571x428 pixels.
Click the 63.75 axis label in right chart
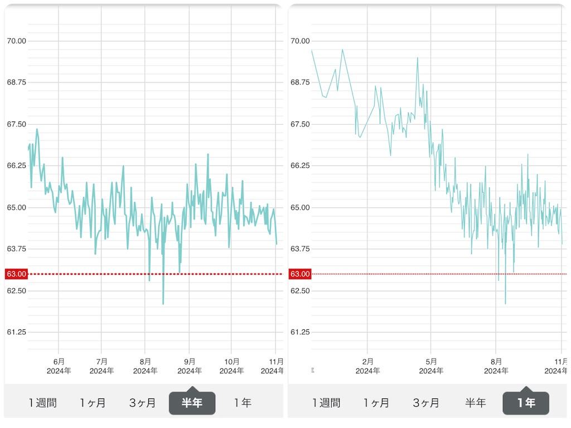(x=299, y=249)
